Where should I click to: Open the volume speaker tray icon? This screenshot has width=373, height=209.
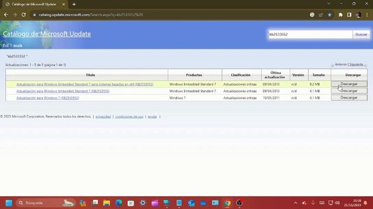pyautogui.click(x=337, y=203)
